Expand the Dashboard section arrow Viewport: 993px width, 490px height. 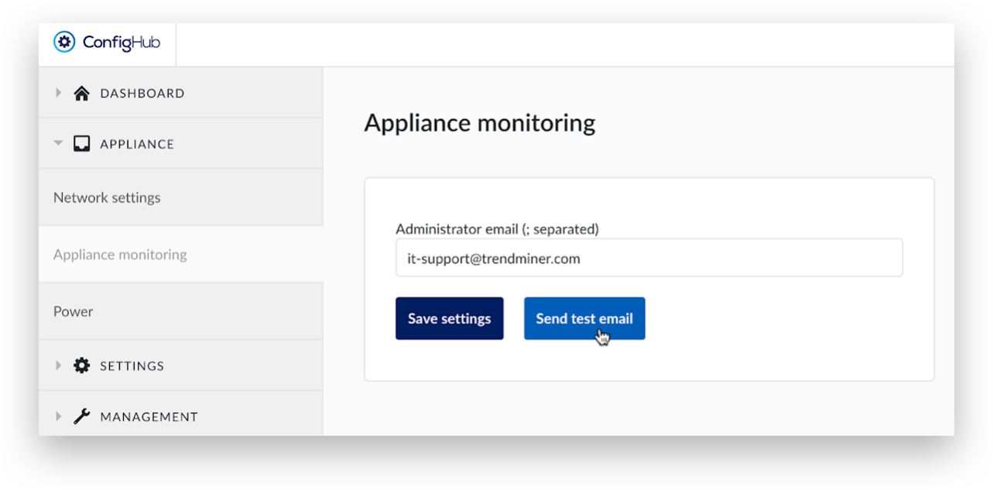click(x=58, y=93)
